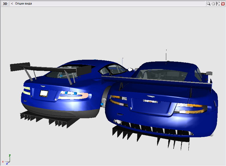Select the magnifier zoom tool
Image resolution: width=226 pixels, height=166 pixels.
(x=208, y=4)
